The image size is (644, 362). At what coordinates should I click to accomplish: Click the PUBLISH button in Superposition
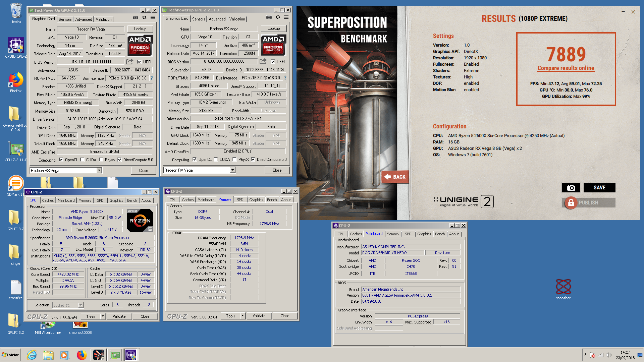click(589, 203)
